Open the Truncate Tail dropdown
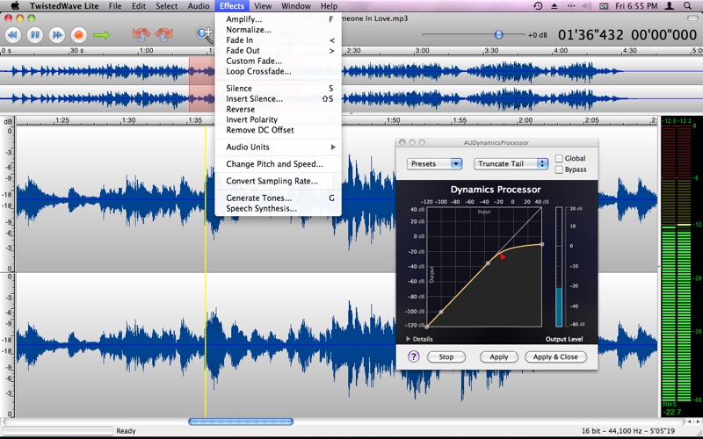 point(511,163)
